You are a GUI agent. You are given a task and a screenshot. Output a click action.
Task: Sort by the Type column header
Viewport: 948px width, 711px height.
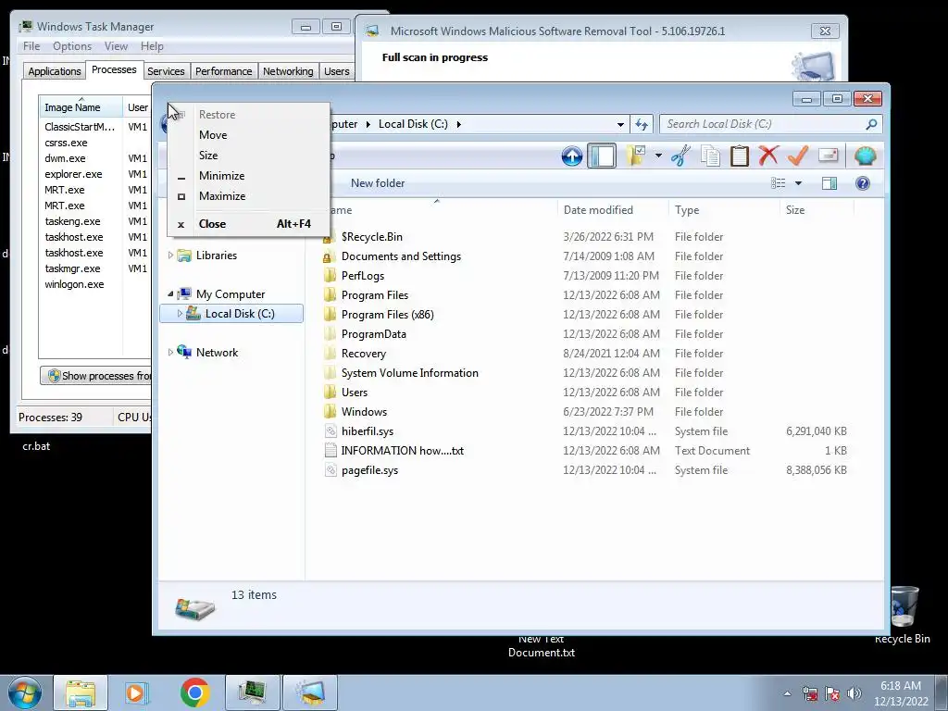click(724, 210)
